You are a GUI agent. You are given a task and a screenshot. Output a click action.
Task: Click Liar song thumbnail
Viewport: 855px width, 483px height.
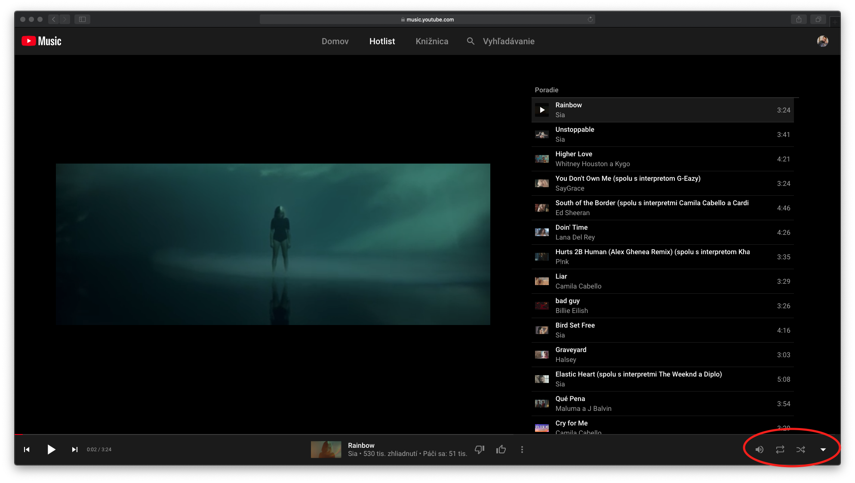pos(542,281)
